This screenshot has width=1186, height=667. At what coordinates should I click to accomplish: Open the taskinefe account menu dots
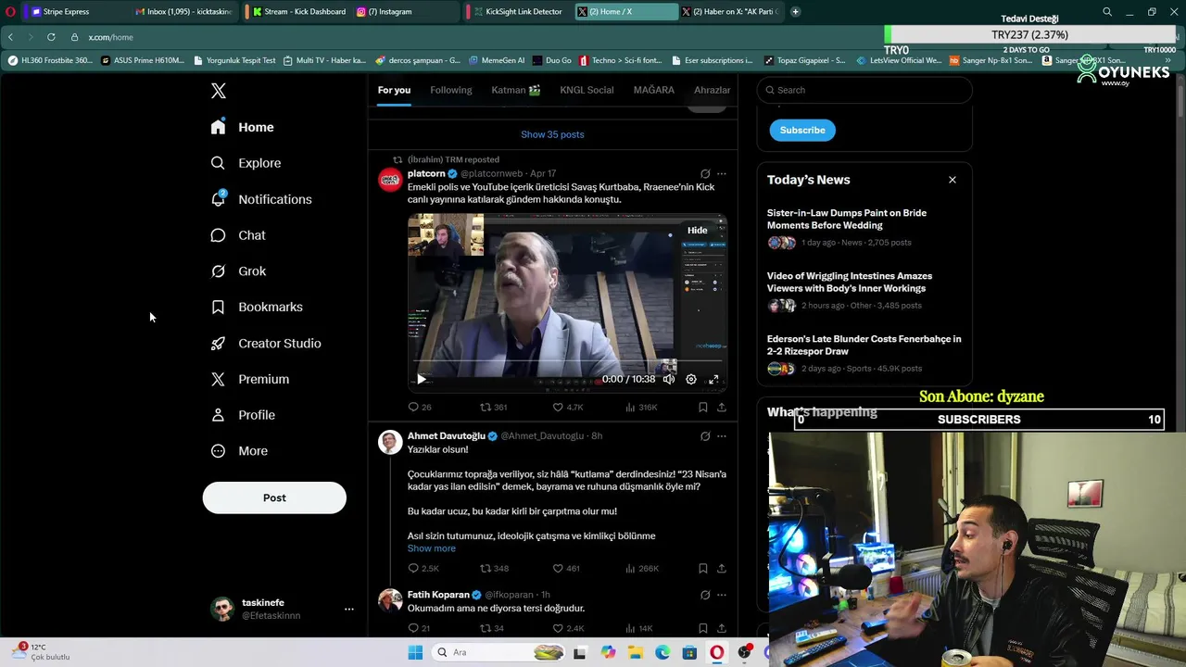coord(349,609)
